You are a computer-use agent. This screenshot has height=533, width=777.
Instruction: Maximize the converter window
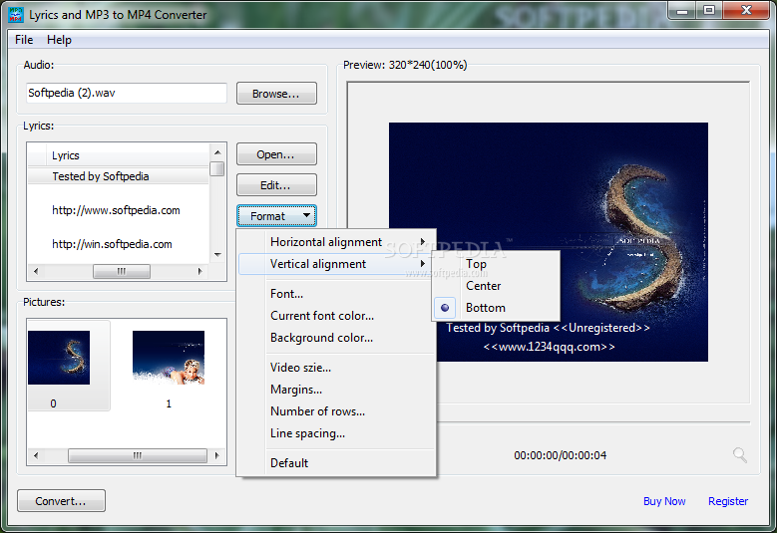[x=709, y=11]
